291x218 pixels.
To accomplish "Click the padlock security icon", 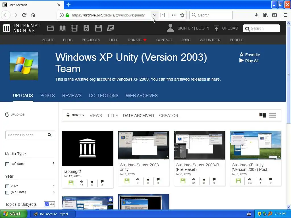I will point(67,15).
